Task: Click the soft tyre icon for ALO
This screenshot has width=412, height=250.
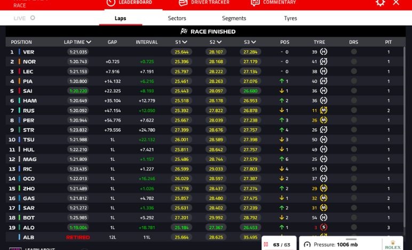Action: [323, 227]
